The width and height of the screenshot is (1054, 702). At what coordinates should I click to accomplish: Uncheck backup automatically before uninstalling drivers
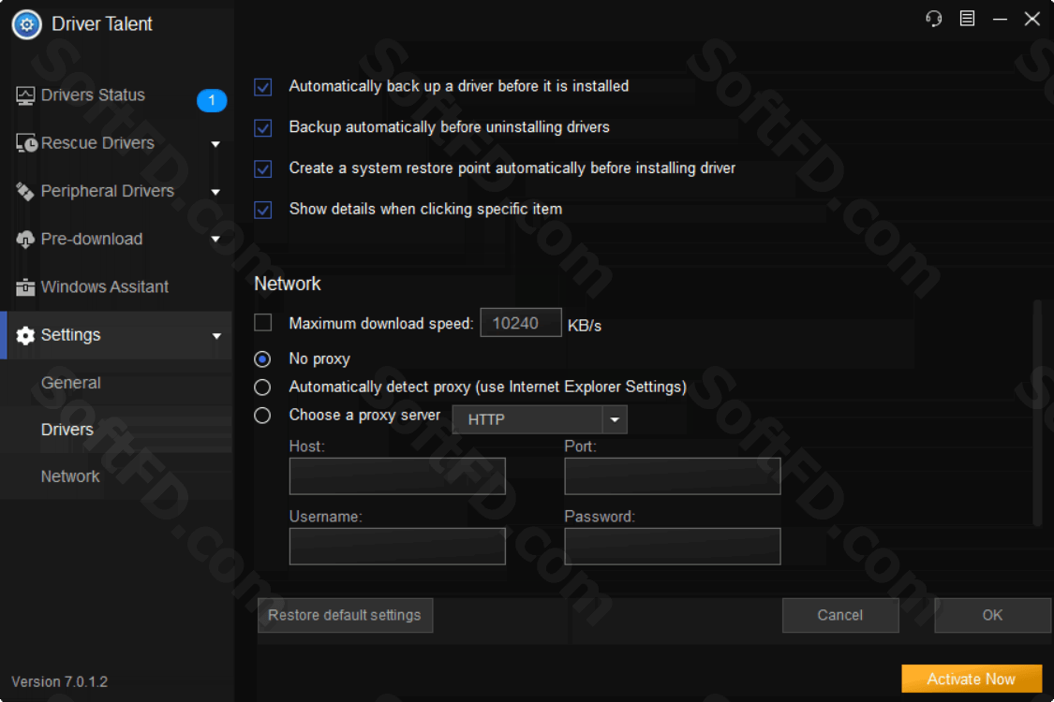point(263,128)
